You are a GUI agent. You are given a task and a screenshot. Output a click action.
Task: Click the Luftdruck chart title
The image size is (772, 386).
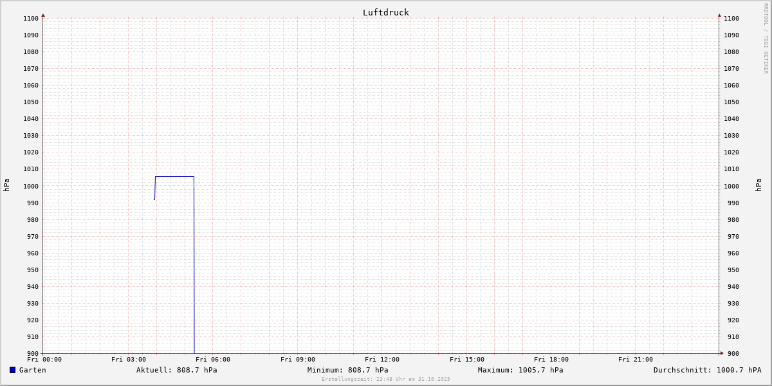pyautogui.click(x=385, y=12)
